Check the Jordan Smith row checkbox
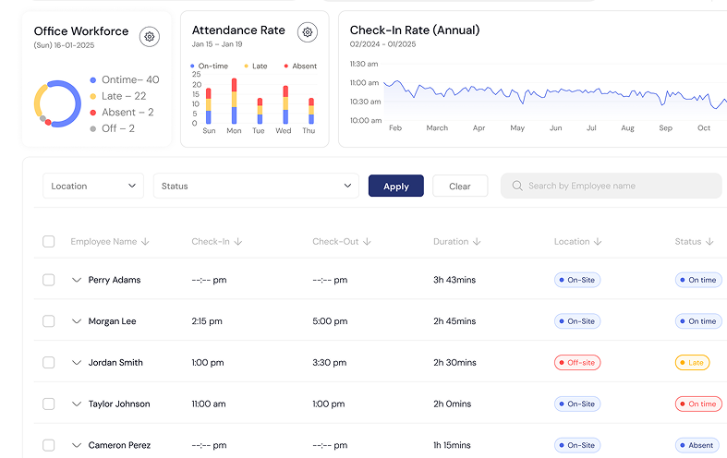Viewport: 727px width, 458px height. 49,363
